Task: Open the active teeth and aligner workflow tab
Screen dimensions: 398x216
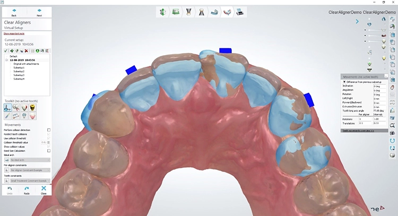Action: 227,12
